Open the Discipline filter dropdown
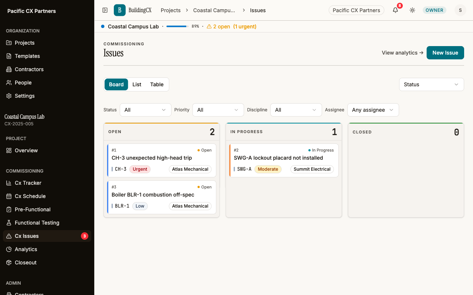The width and height of the screenshot is (473, 295). tap(296, 110)
